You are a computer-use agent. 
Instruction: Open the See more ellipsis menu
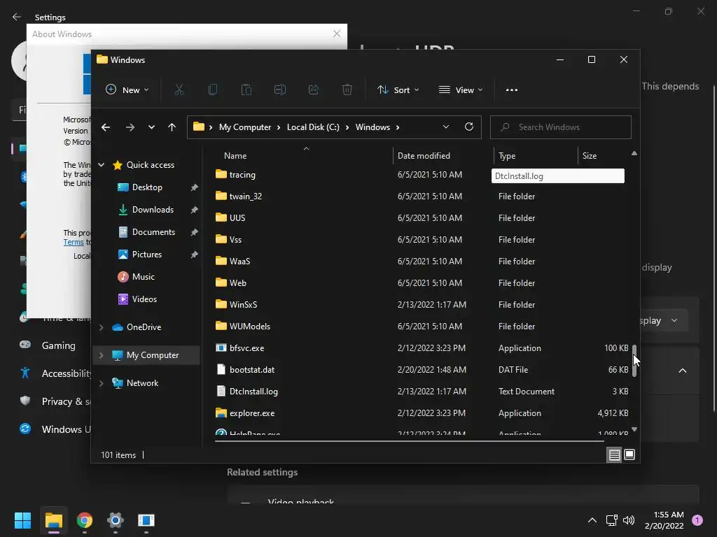[x=512, y=90]
